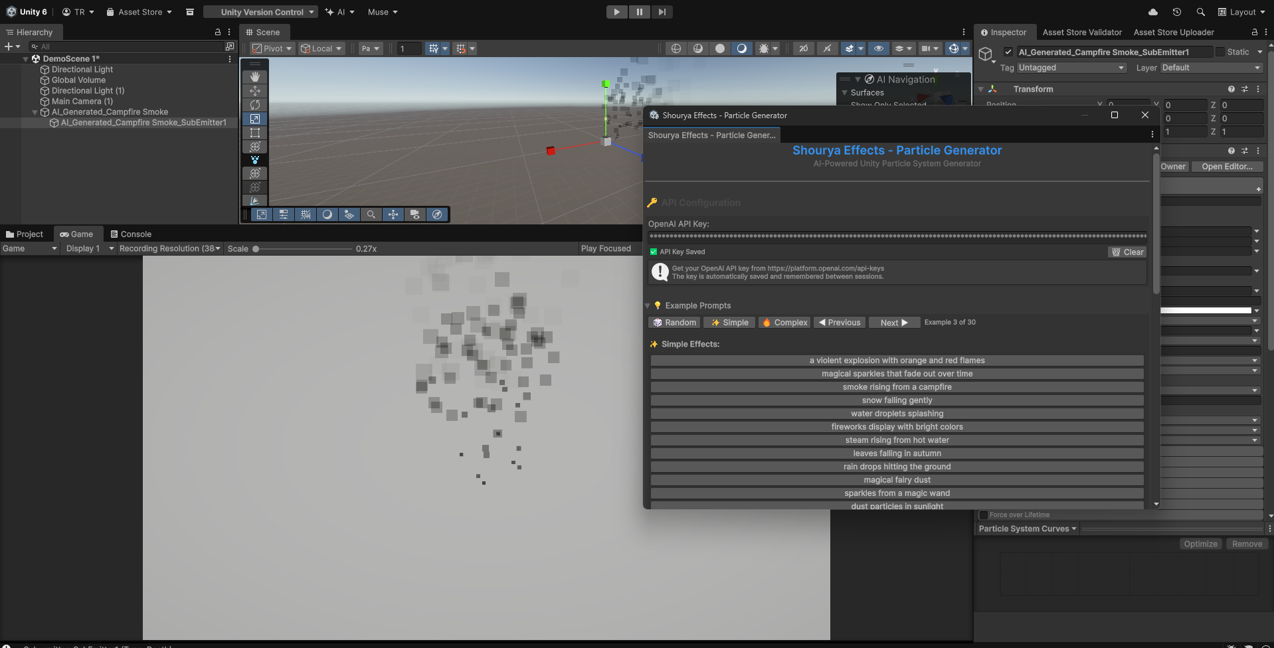Open the Tag dropdown showing Untagged
1274x648 pixels.
[1071, 68]
